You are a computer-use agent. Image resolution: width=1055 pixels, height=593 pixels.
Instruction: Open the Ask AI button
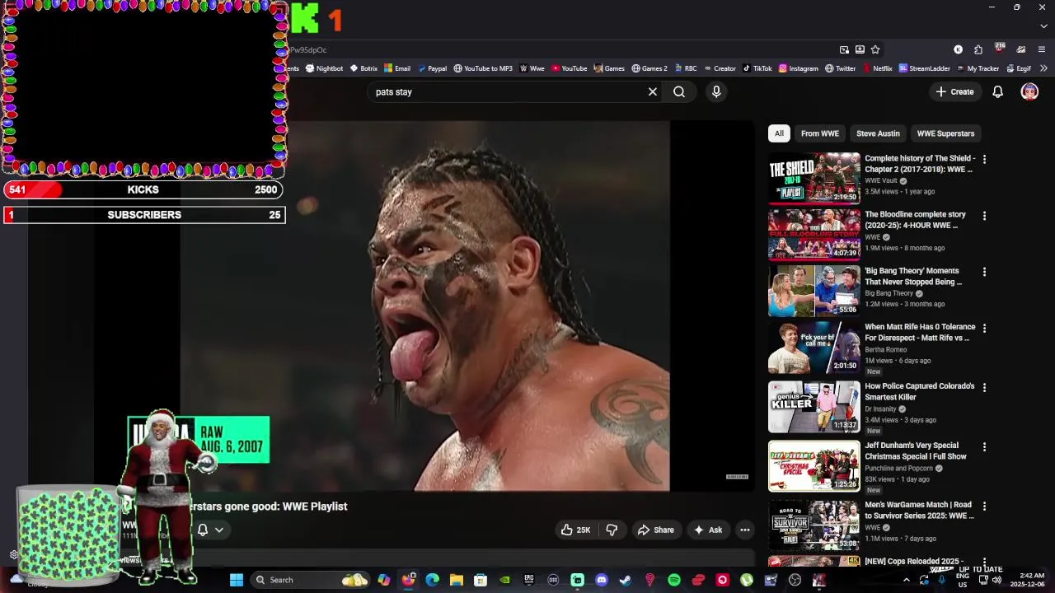(x=708, y=530)
